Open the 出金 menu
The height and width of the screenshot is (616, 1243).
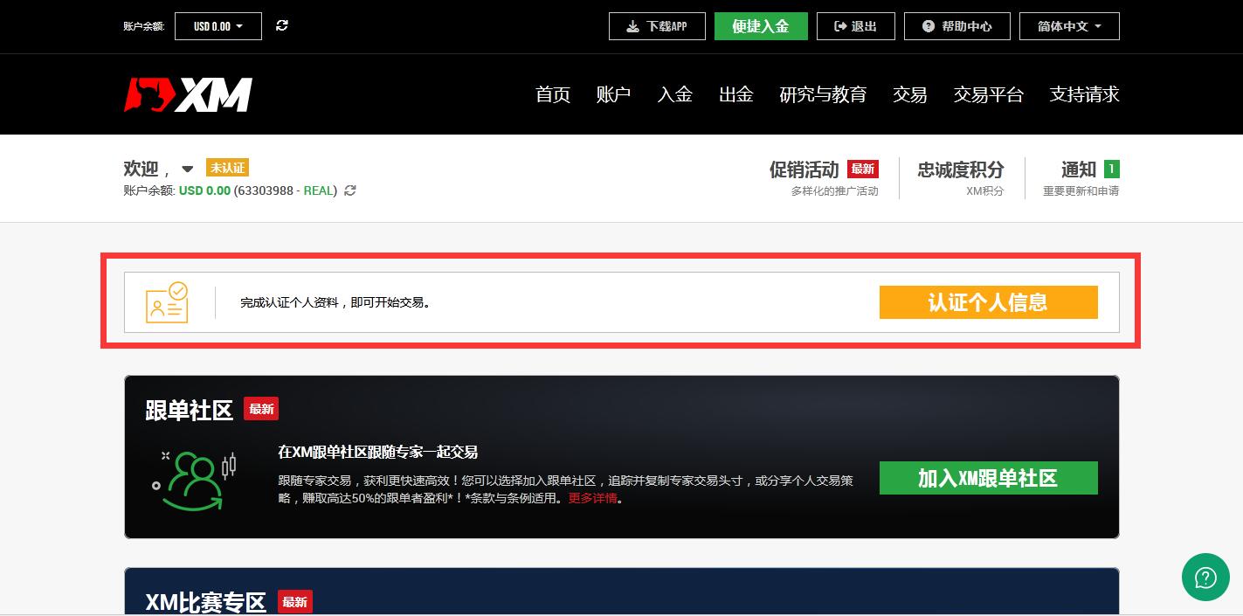pos(735,94)
